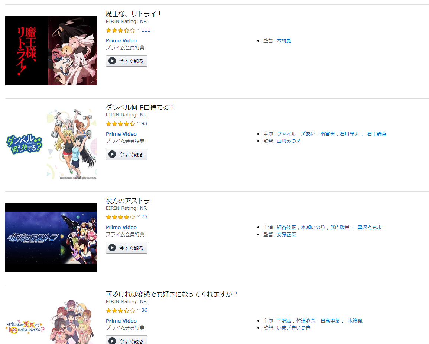Viewport: 429px width, 344px height.
Task: Click play icon for ダンベル何キロ持てる?
Action: [x=112, y=155]
